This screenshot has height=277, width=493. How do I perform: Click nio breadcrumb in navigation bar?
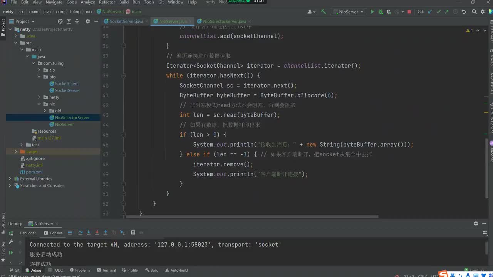coord(89,12)
